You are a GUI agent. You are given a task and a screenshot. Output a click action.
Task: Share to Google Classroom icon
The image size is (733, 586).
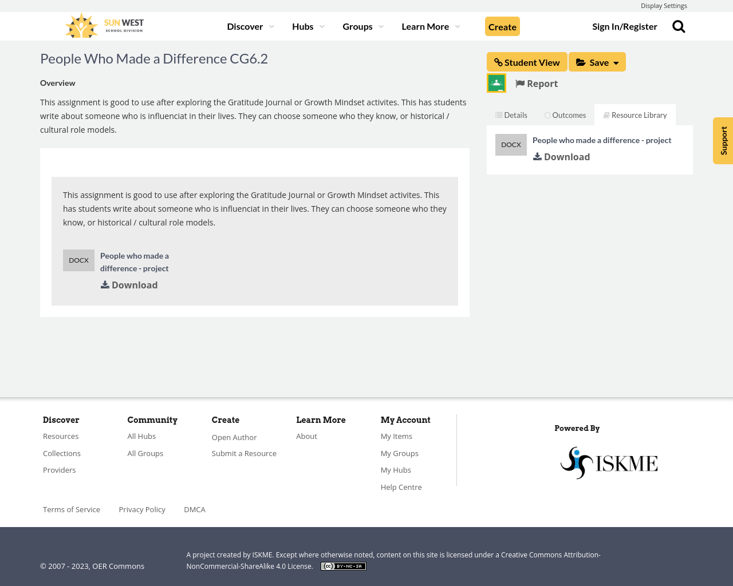tap(496, 83)
